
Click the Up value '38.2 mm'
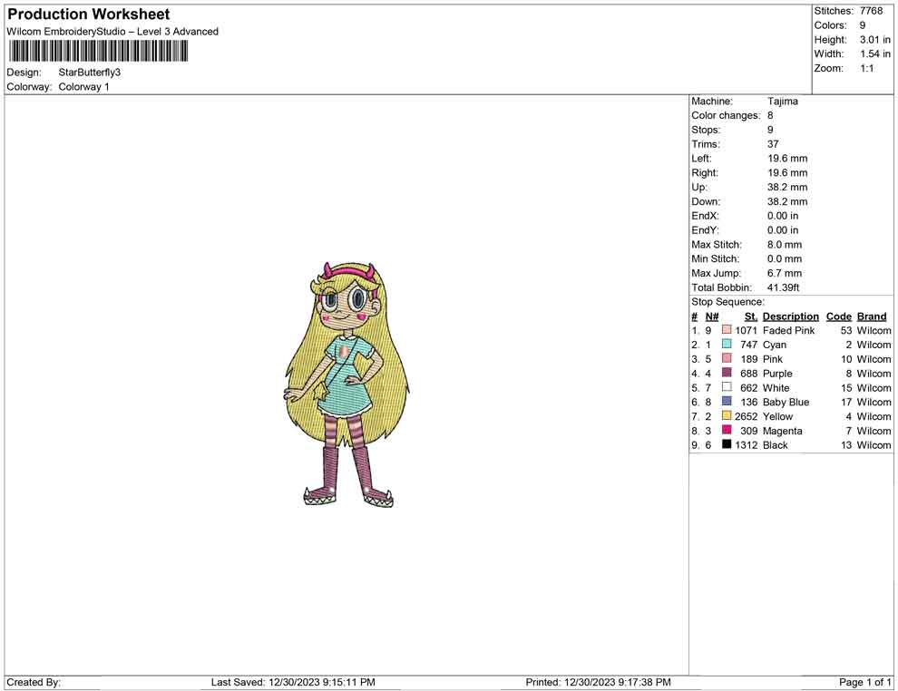787,187
